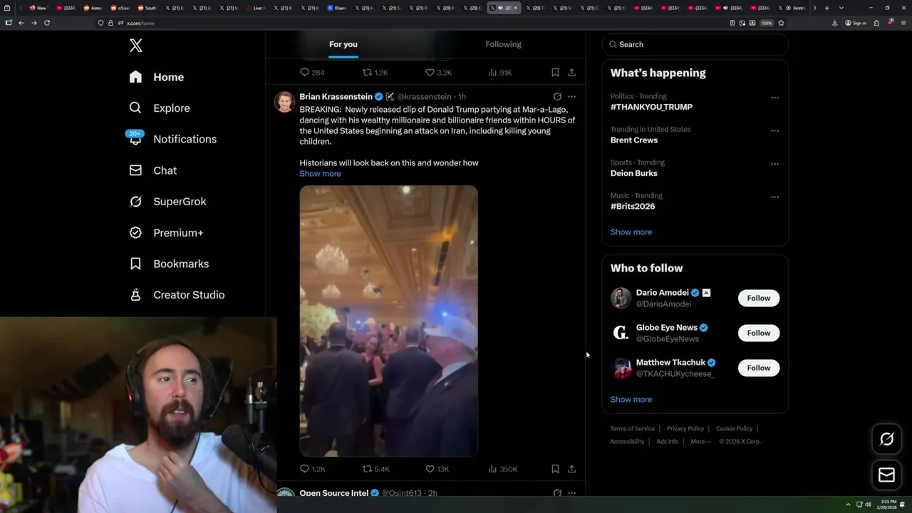Open more options for #Brits2026 trend
This screenshot has width=912, height=513.
[x=774, y=197]
